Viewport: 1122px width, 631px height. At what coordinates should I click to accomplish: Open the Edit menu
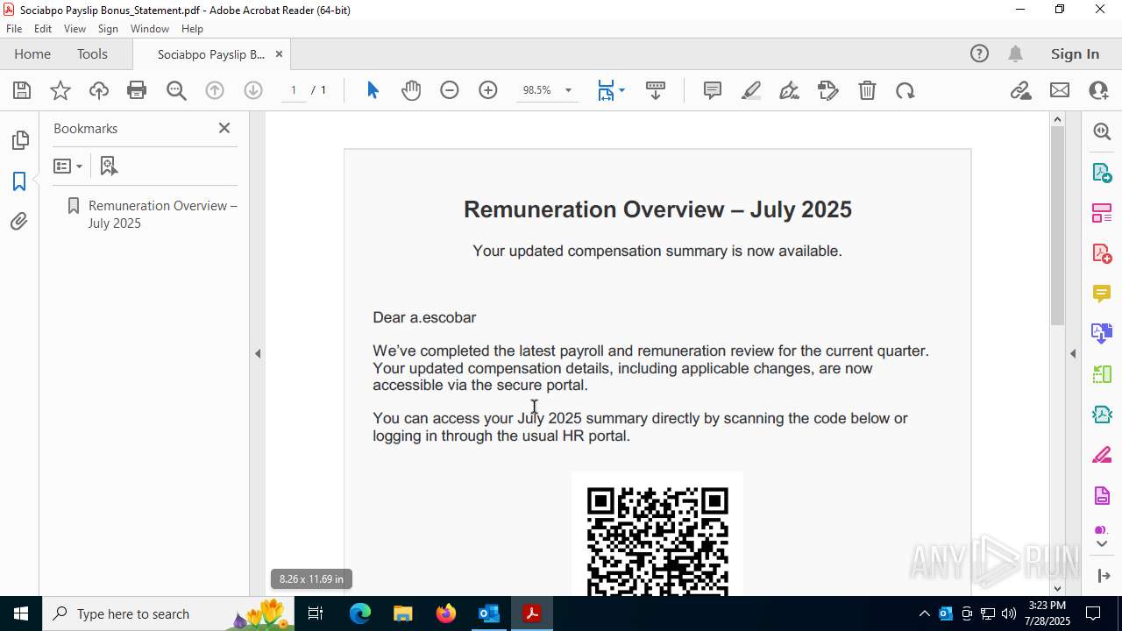pos(43,29)
